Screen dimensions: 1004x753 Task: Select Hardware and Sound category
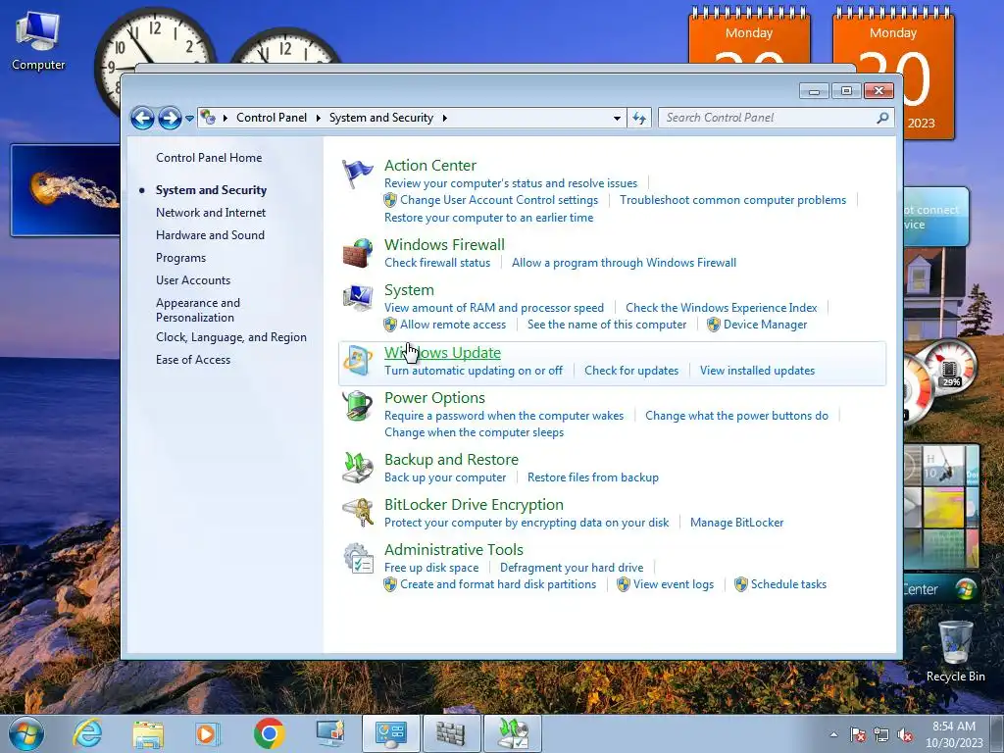(210, 235)
